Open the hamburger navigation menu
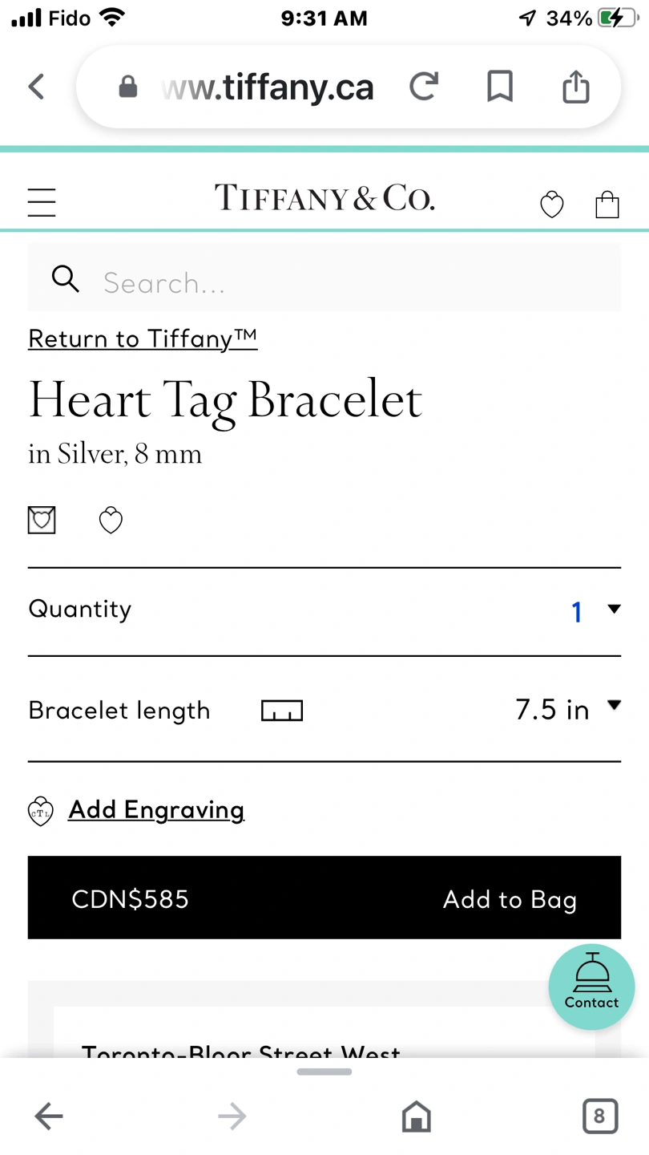Image resolution: width=649 pixels, height=1155 pixels. point(42,202)
